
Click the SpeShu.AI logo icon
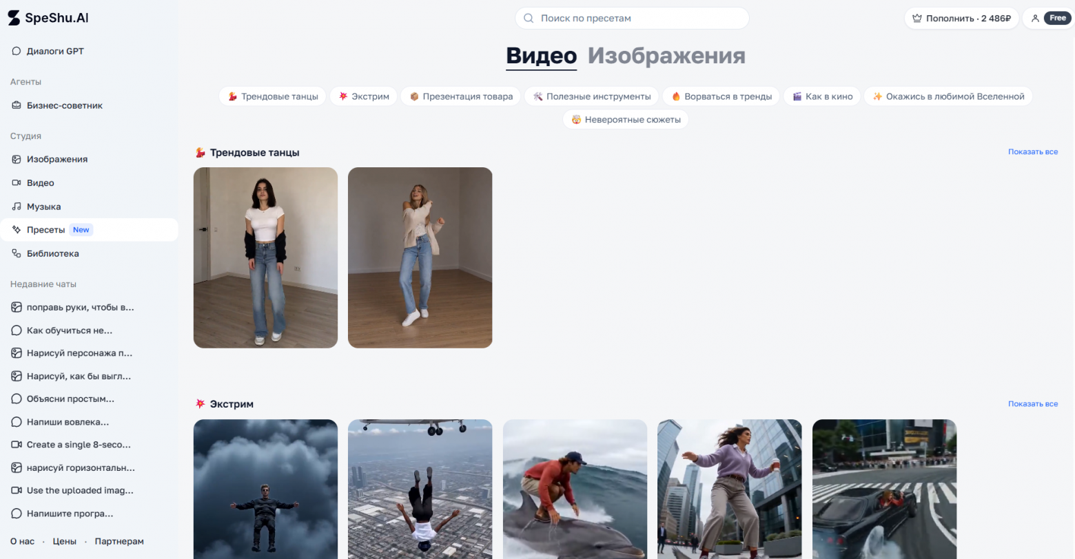pyautogui.click(x=14, y=18)
